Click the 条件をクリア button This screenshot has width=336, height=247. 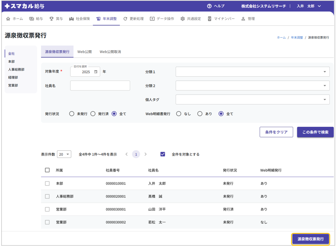point(276,132)
